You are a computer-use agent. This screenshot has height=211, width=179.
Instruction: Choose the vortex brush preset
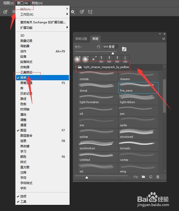(138, 157)
